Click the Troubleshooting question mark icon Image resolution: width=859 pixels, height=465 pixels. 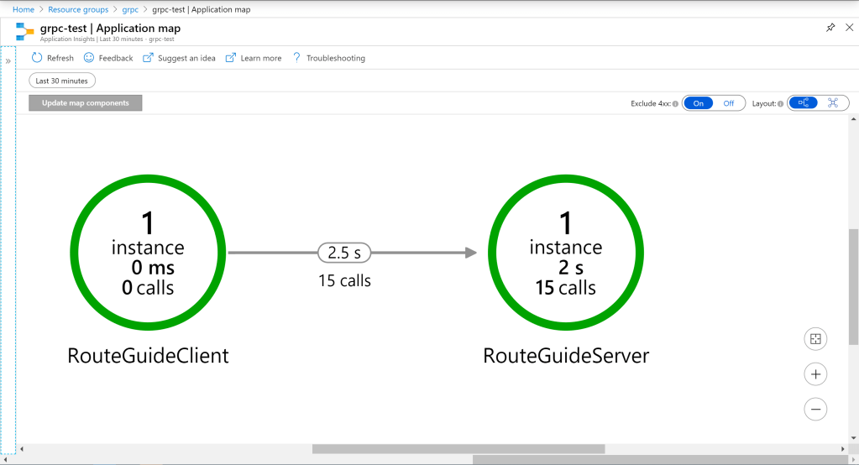(297, 58)
